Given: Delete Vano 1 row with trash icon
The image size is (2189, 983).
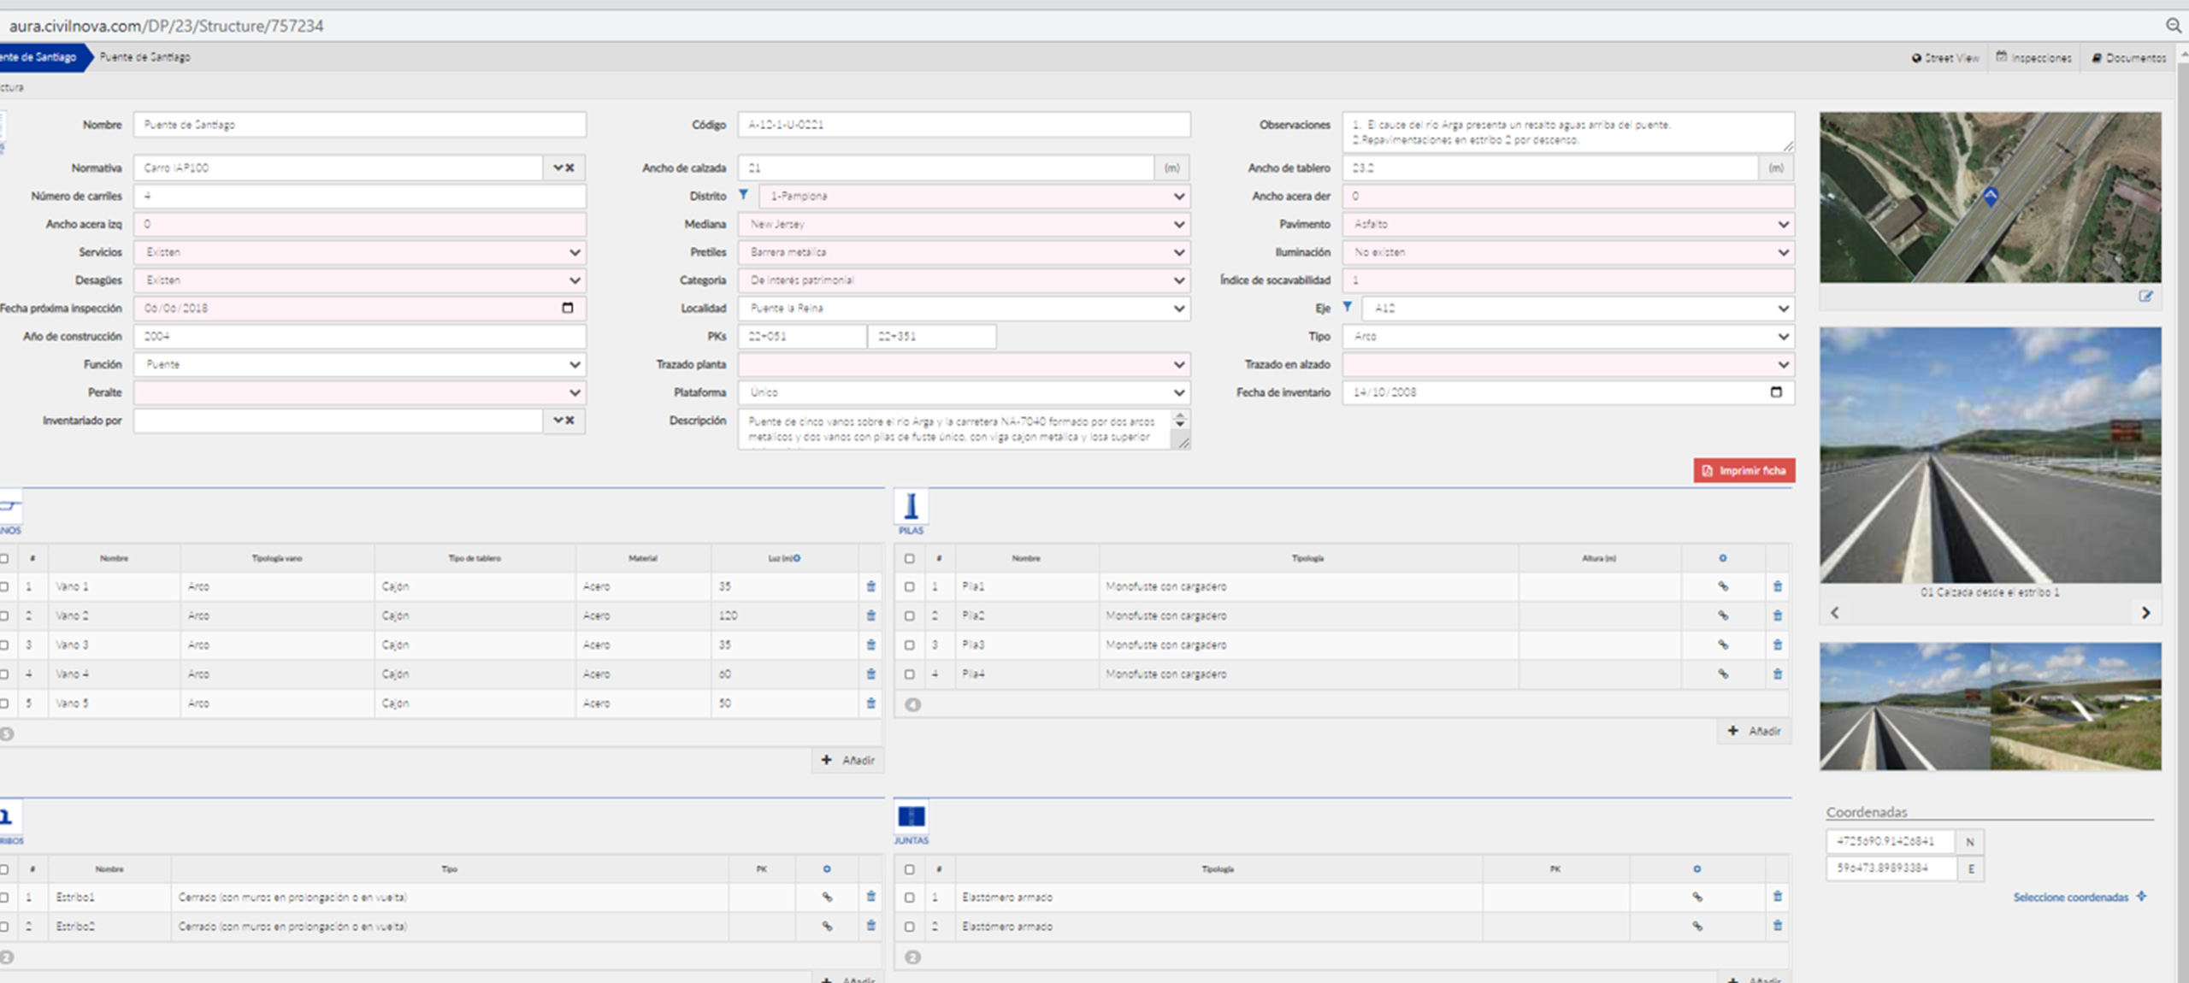Looking at the screenshot, I should (870, 586).
